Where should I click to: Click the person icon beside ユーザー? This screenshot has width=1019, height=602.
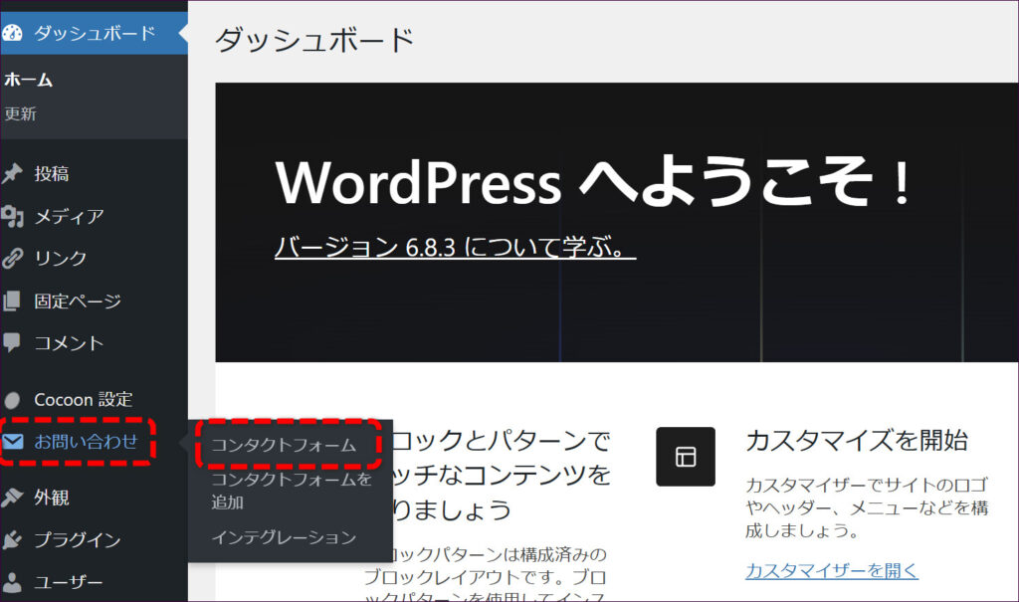pyautogui.click(x=13, y=582)
